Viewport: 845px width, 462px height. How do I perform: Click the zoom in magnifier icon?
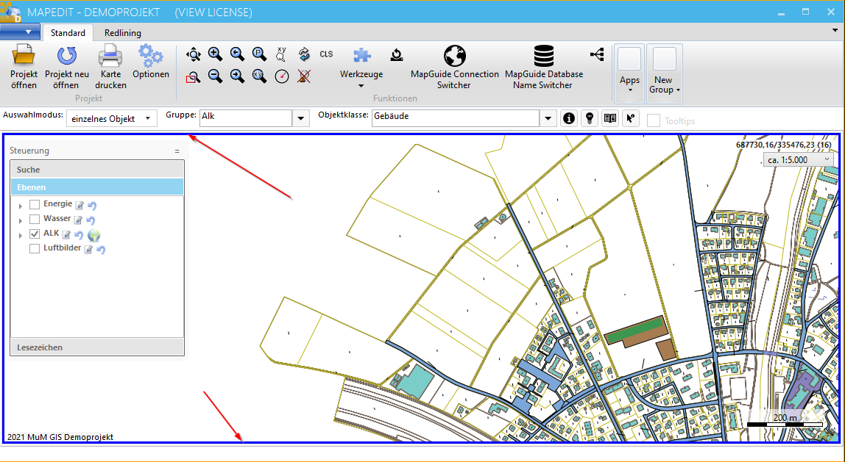[215, 54]
